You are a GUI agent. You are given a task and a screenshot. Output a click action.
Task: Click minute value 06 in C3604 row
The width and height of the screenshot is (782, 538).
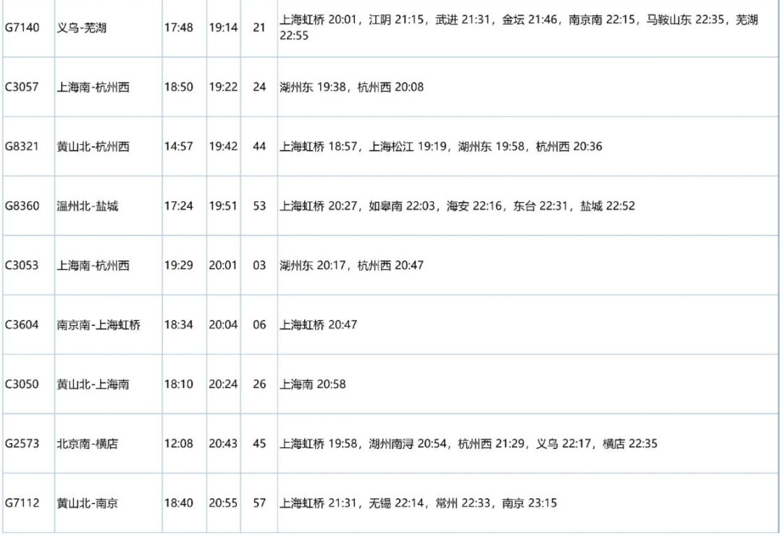click(258, 324)
